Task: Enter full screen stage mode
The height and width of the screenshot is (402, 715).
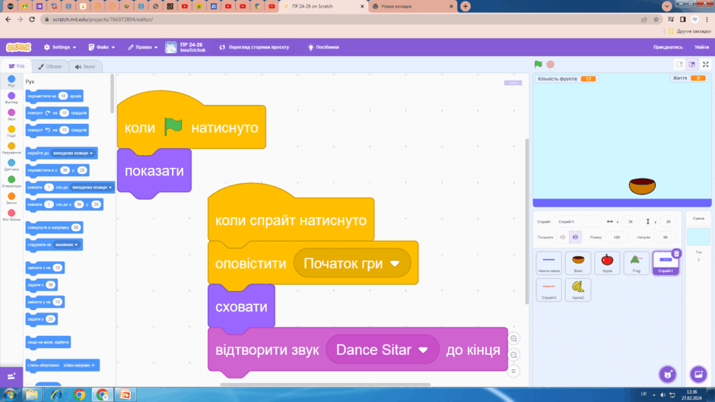Action: 705,65
